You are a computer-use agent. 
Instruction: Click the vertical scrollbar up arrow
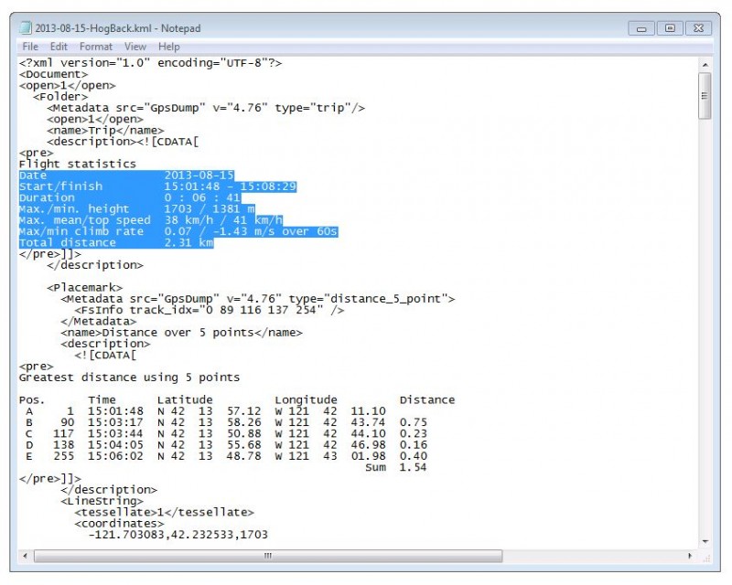(705, 65)
